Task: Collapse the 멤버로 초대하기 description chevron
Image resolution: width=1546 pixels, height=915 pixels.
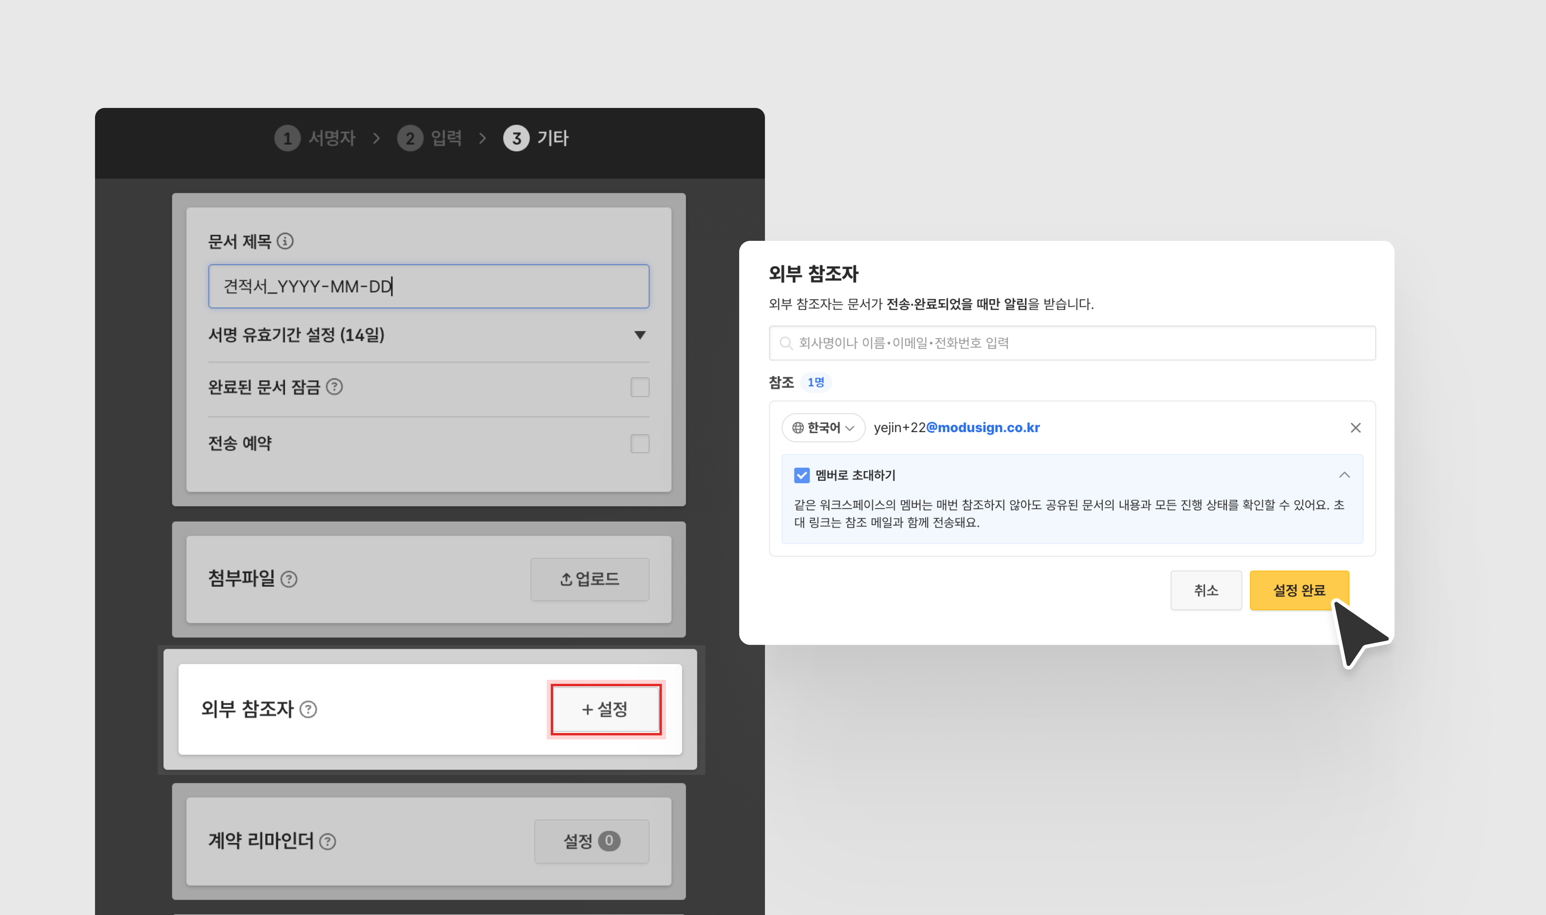Action: click(1345, 475)
